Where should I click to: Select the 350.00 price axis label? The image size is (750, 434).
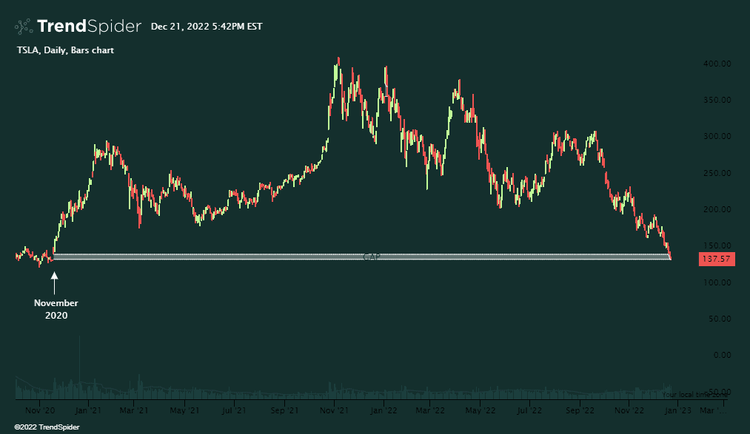click(717, 100)
